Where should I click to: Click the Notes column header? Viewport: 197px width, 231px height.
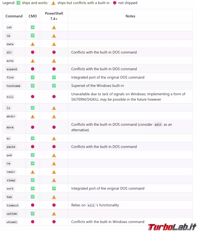(x=130, y=16)
